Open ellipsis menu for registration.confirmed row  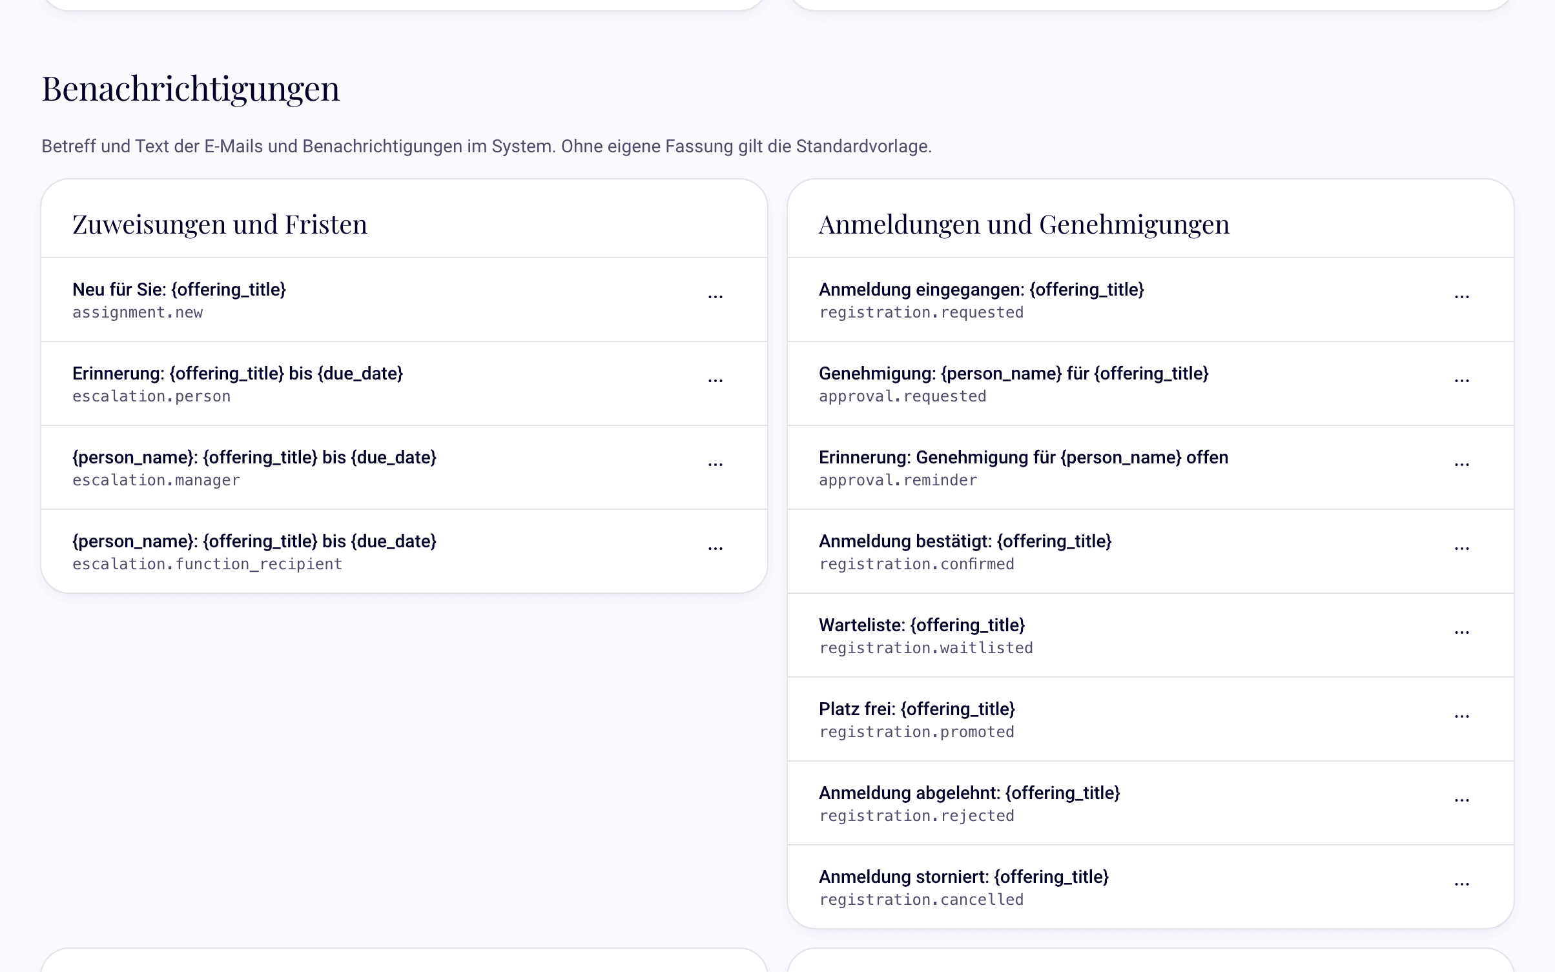pyautogui.click(x=1461, y=549)
